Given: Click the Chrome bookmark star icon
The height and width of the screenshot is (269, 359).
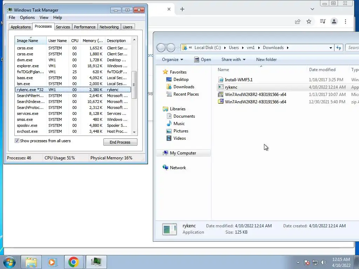Looking at the screenshot, I should pyautogui.click(x=309, y=21).
